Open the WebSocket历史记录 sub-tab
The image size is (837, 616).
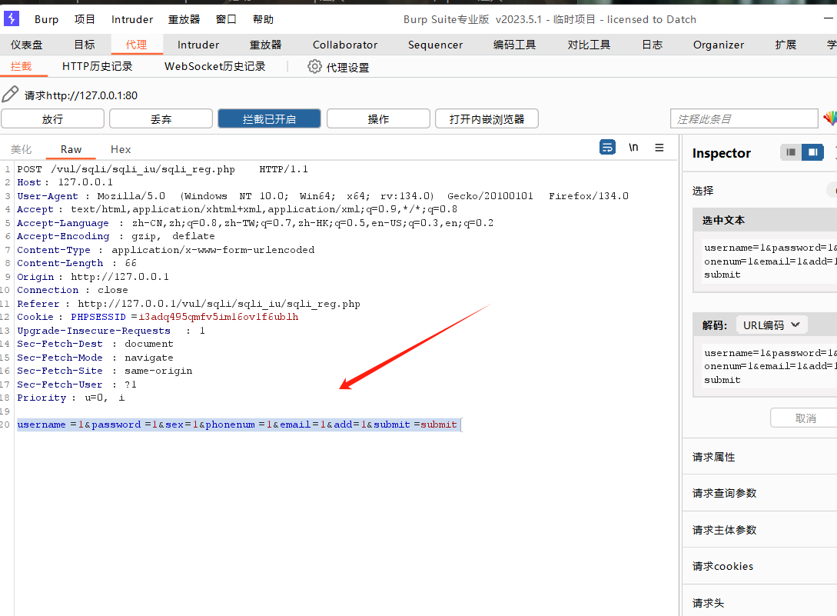tap(214, 66)
